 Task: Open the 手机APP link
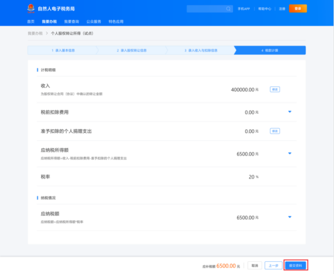pos(244,9)
